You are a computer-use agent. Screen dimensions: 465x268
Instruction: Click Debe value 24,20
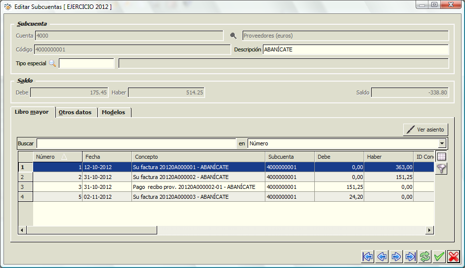tap(339, 197)
